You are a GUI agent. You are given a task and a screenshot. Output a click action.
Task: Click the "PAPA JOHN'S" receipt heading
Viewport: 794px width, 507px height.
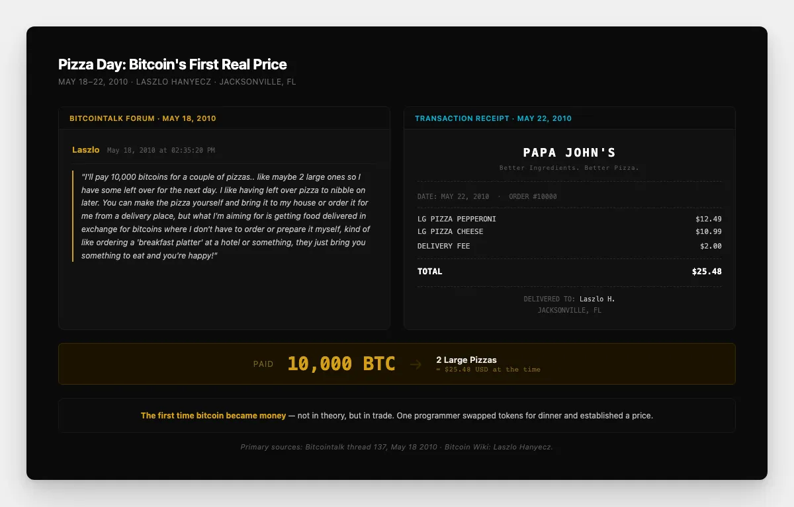(569, 152)
